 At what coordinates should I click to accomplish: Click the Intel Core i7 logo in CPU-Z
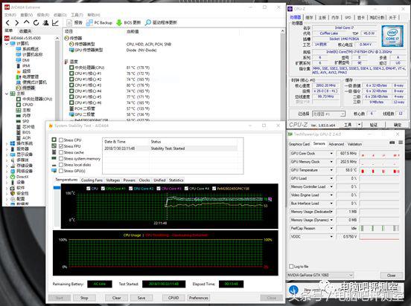pyautogui.click(x=392, y=36)
